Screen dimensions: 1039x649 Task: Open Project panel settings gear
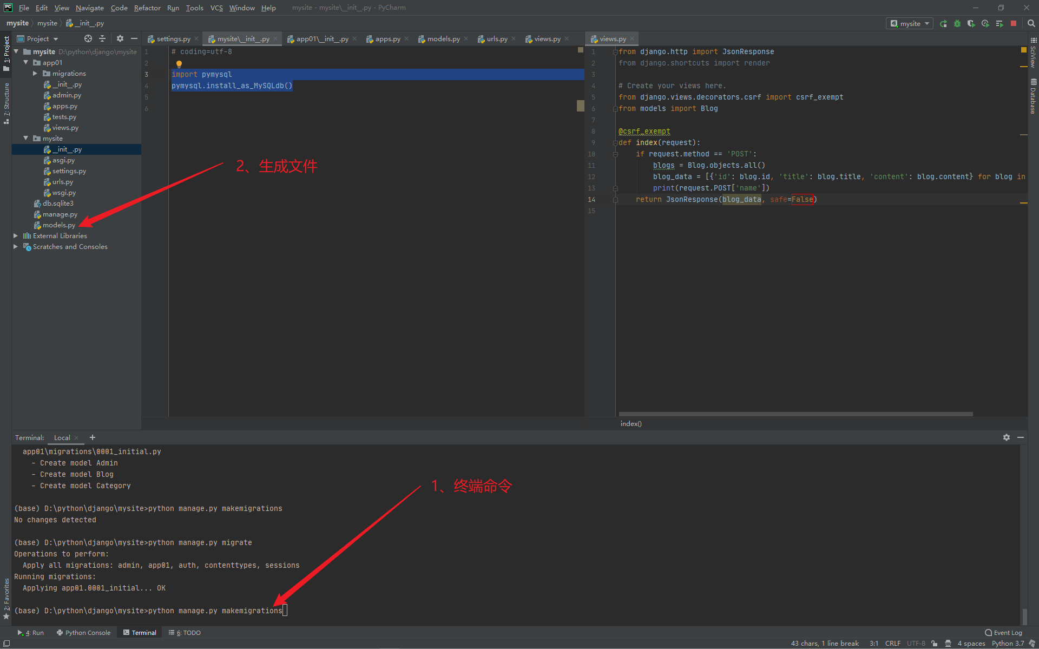click(x=120, y=38)
